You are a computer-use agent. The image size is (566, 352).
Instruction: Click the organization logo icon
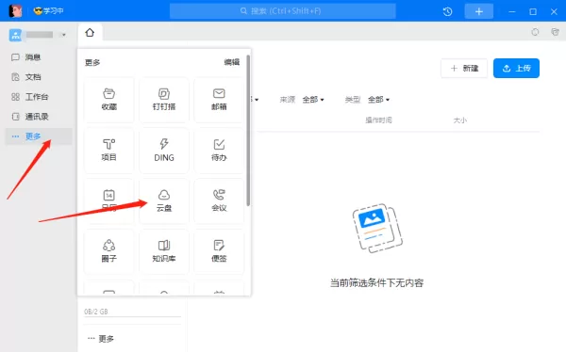(x=15, y=35)
